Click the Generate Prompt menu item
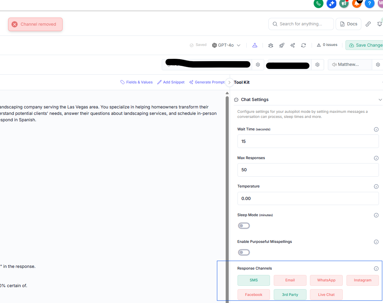The height and width of the screenshot is (303, 383). [x=207, y=82]
